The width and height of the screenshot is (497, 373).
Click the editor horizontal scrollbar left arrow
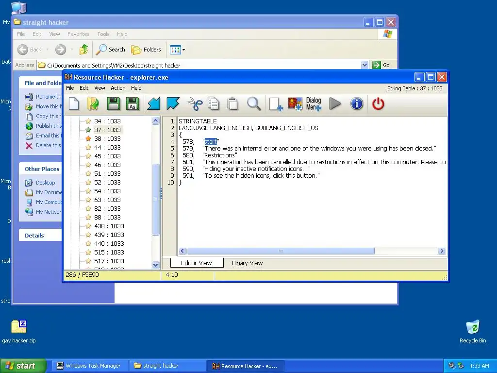(182, 251)
